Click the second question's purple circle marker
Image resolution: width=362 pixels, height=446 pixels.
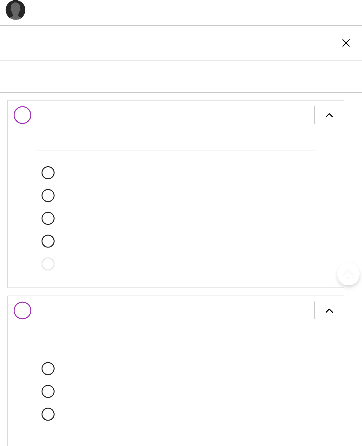click(x=22, y=310)
